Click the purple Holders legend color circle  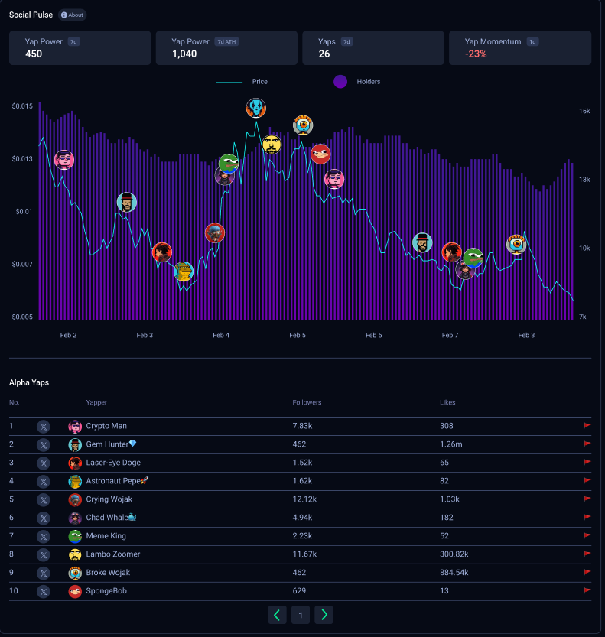(x=340, y=82)
